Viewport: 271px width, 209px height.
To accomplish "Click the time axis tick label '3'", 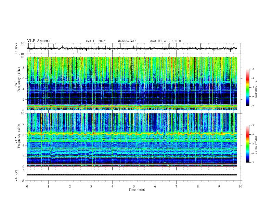I will click(91, 186).
